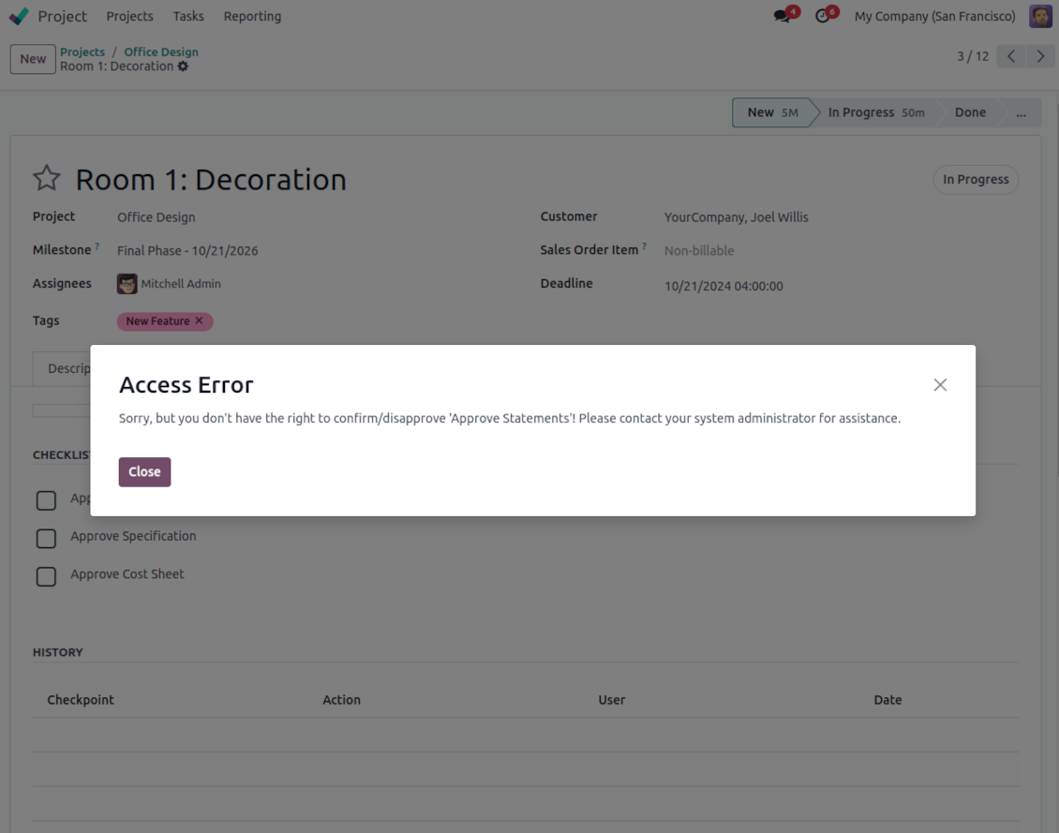This screenshot has height=833, width=1059.
Task: Dismiss the Access Error dialog with X
Action: point(940,385)
